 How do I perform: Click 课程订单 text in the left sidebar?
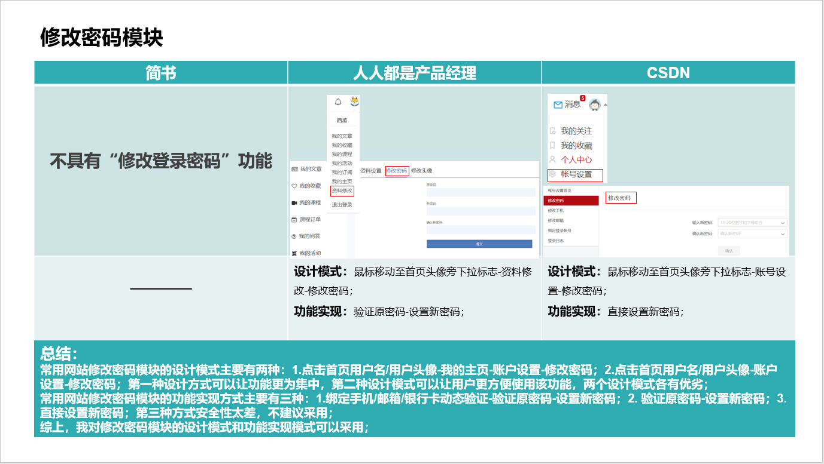[x=310, y=219]
